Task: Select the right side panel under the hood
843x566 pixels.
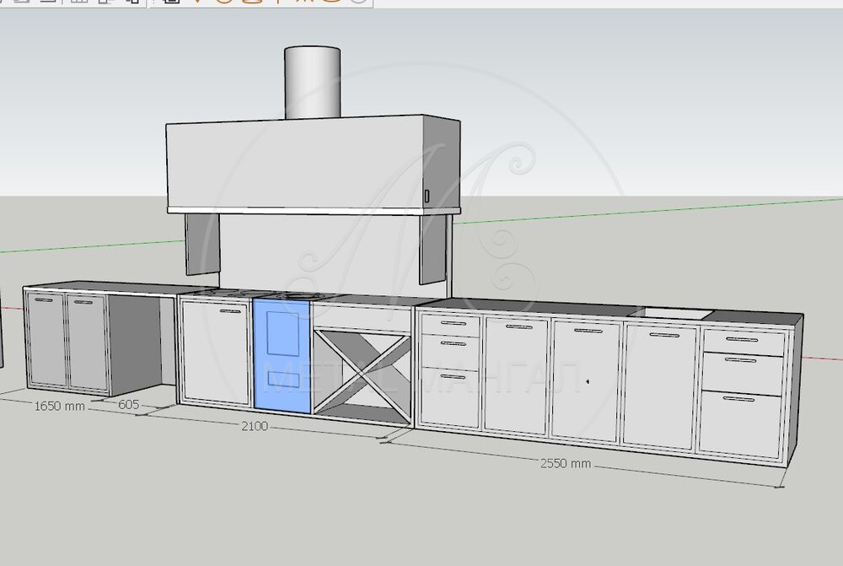Action: pos(432,246)
